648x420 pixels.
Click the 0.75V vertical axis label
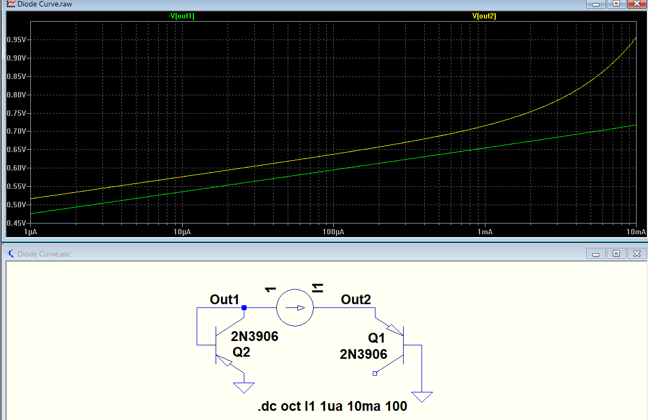[17, 113]
